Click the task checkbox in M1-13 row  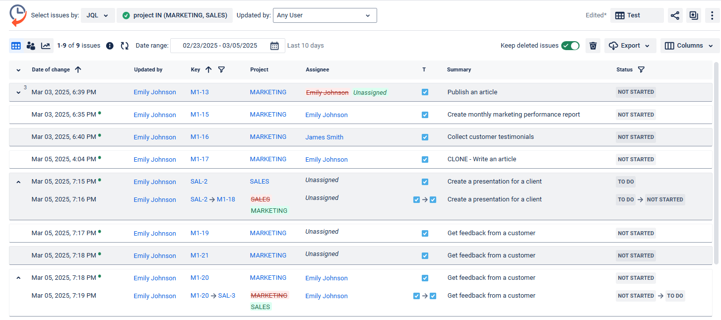point(425,92)
